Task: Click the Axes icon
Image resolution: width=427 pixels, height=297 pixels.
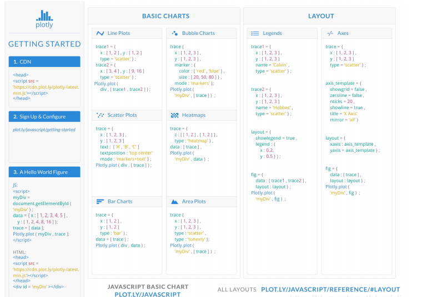Action: click(330, 33)
